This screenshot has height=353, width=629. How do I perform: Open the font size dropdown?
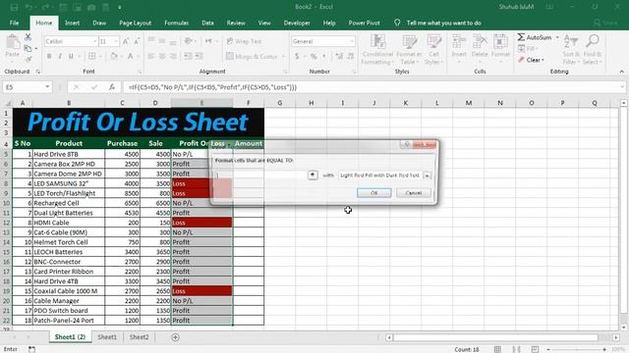(116, 41)
